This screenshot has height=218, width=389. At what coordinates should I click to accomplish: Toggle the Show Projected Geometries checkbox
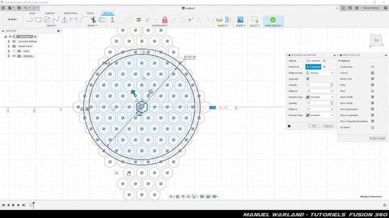point(373,121)
